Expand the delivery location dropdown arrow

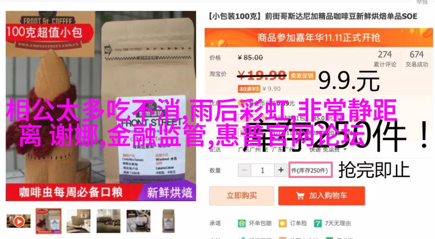click(345, 149)
